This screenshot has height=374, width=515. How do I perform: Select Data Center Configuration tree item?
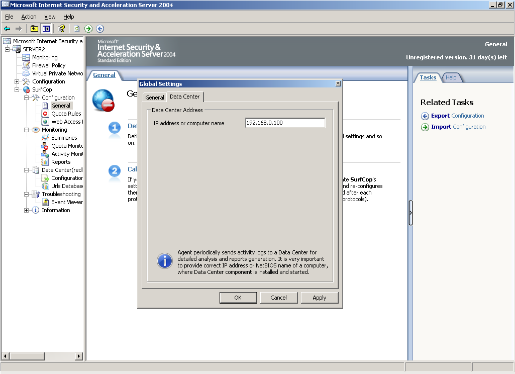click(67, 178)
